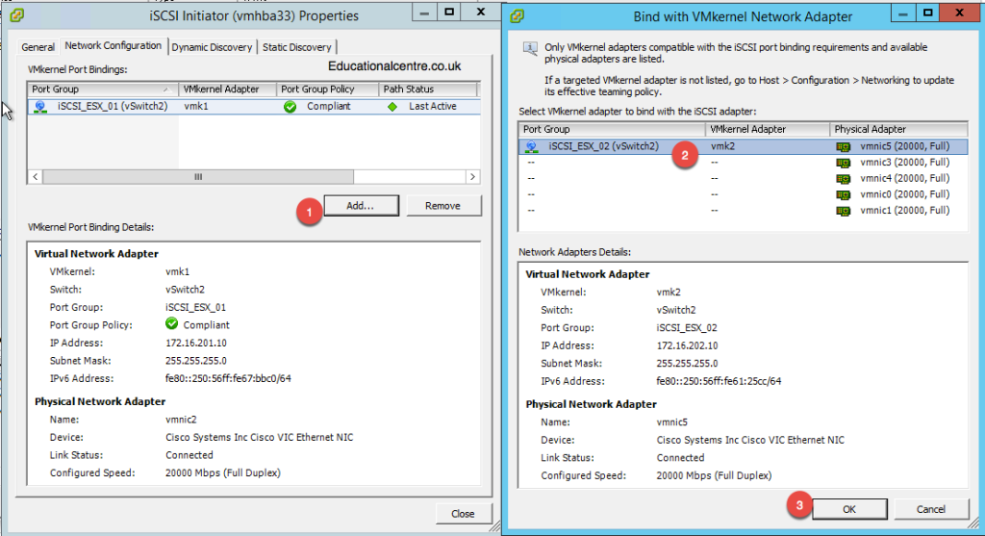Click the NIC icon next to vmnic1
985x536 pixels.
843,211
